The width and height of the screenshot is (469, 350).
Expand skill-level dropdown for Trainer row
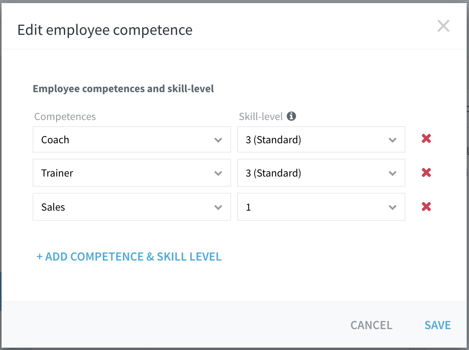point(321,173)
